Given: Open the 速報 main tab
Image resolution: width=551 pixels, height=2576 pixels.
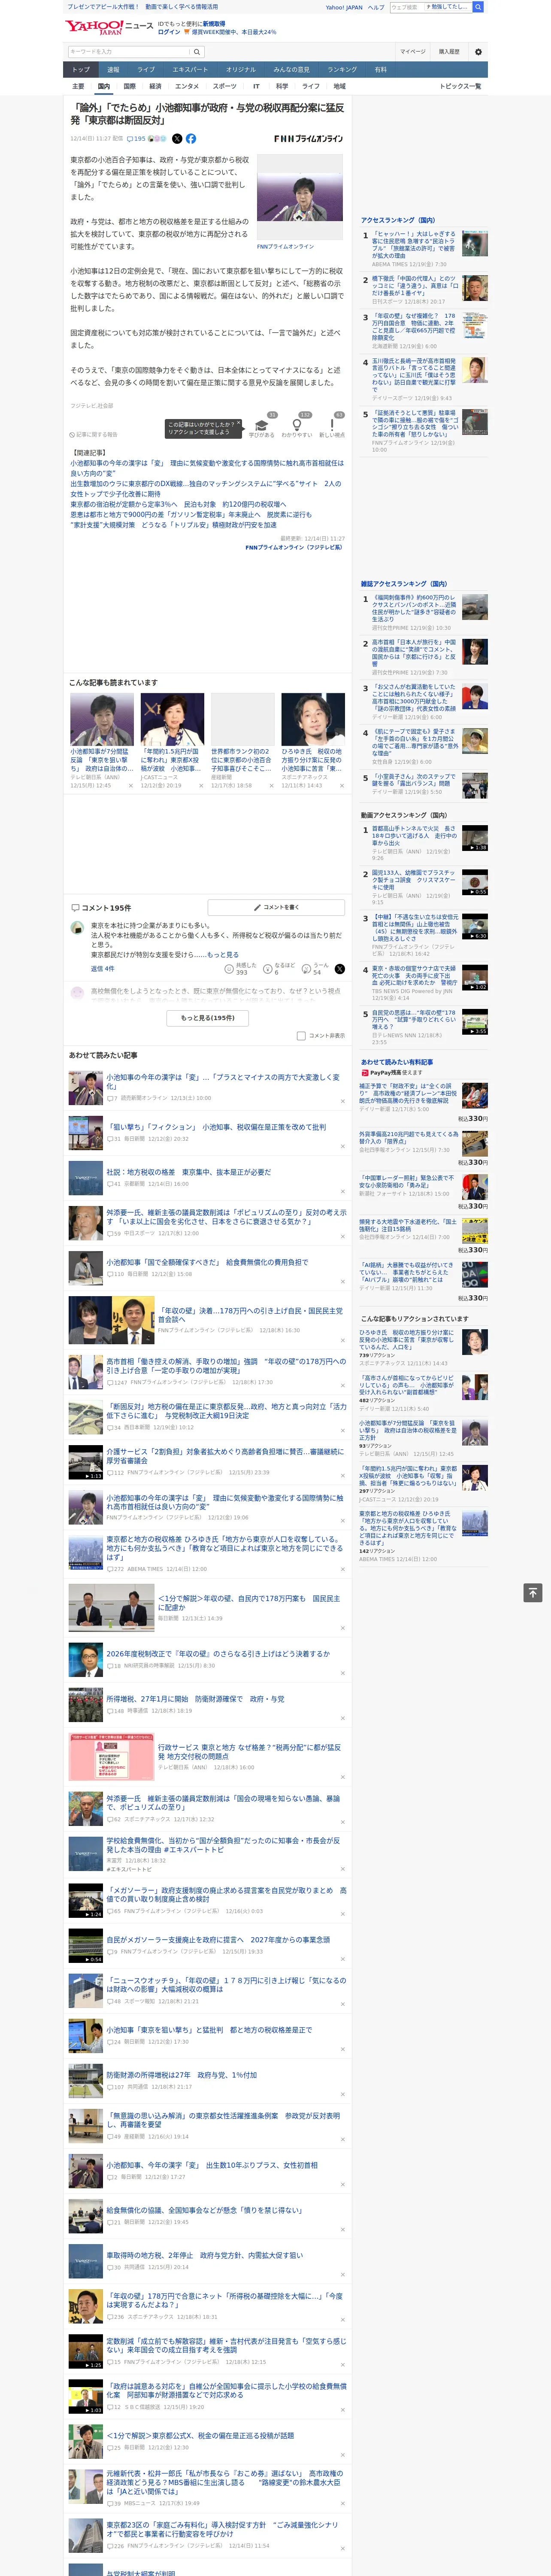Looking at the screenshot, I should (113, 70).
